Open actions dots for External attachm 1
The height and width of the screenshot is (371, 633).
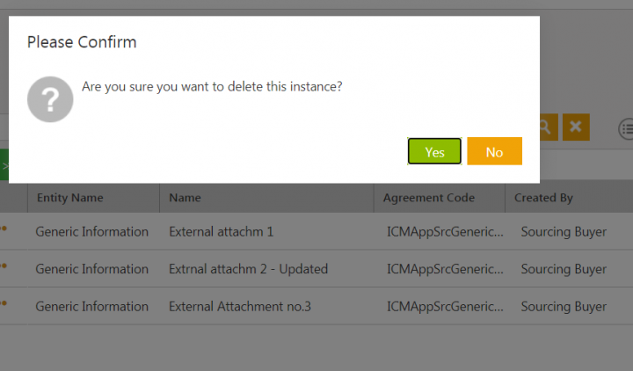pos(4,231)
